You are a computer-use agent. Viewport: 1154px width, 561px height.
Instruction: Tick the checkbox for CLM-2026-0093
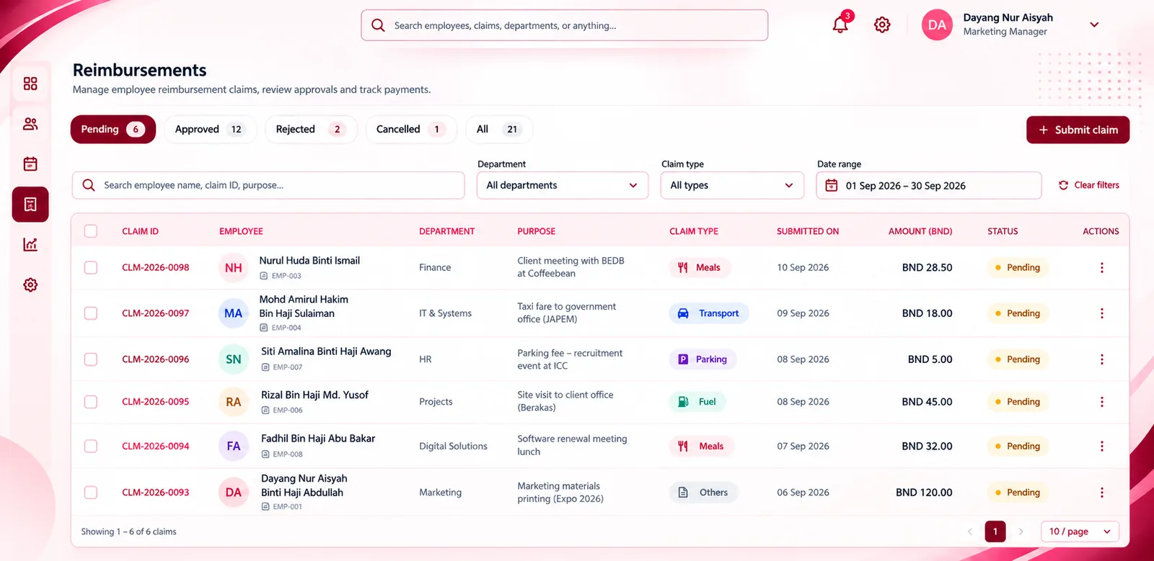click(x=91, y=493)
